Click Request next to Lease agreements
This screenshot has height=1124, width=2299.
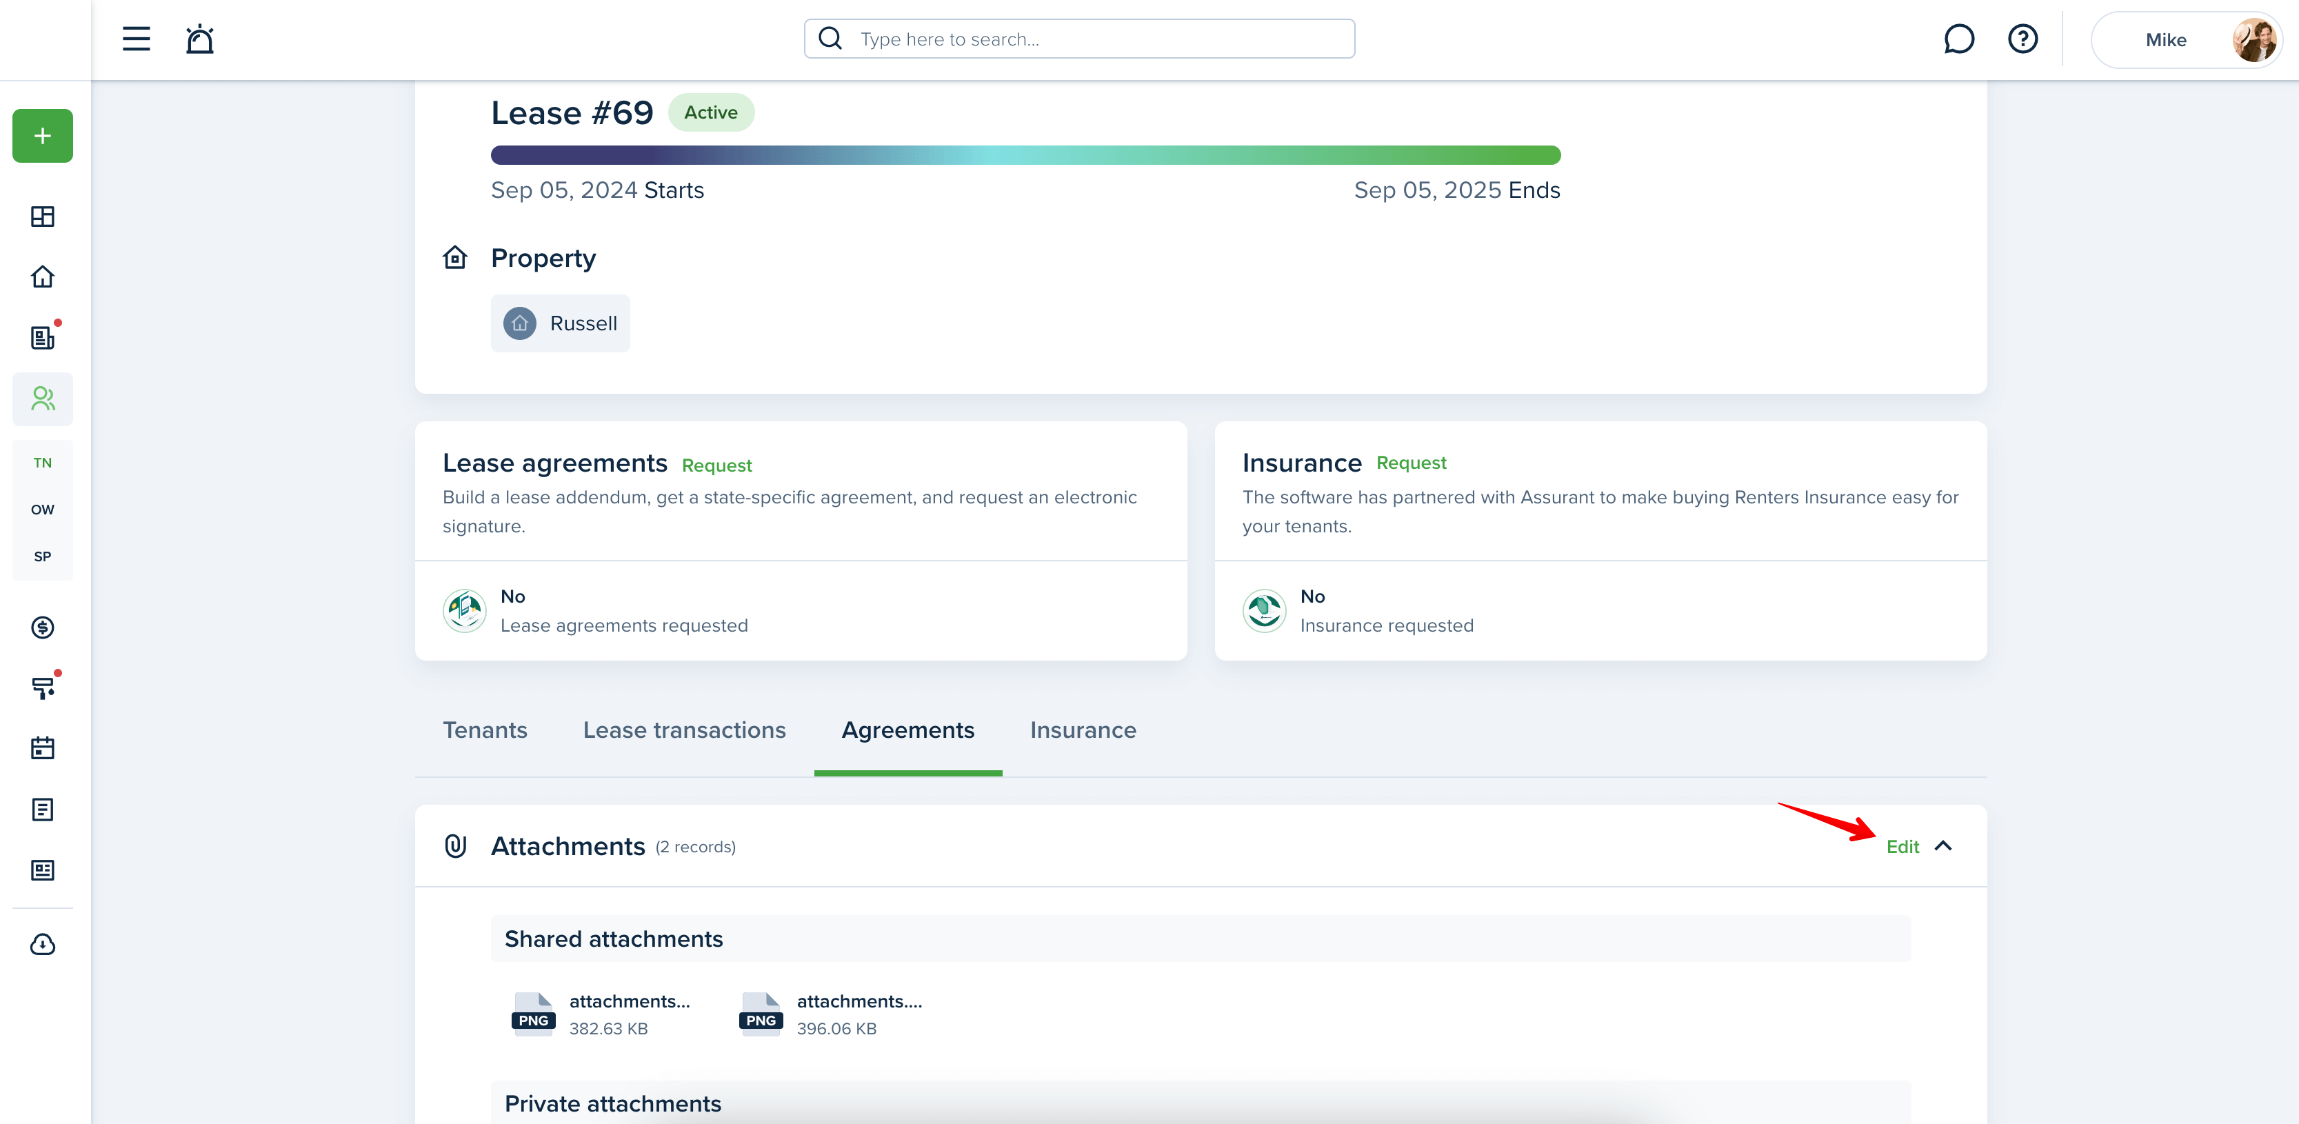(x=716, y=465)
